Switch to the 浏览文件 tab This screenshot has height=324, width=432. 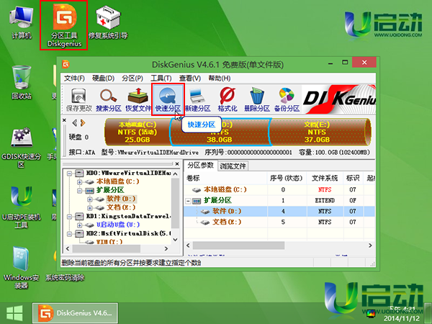[233, 166]
